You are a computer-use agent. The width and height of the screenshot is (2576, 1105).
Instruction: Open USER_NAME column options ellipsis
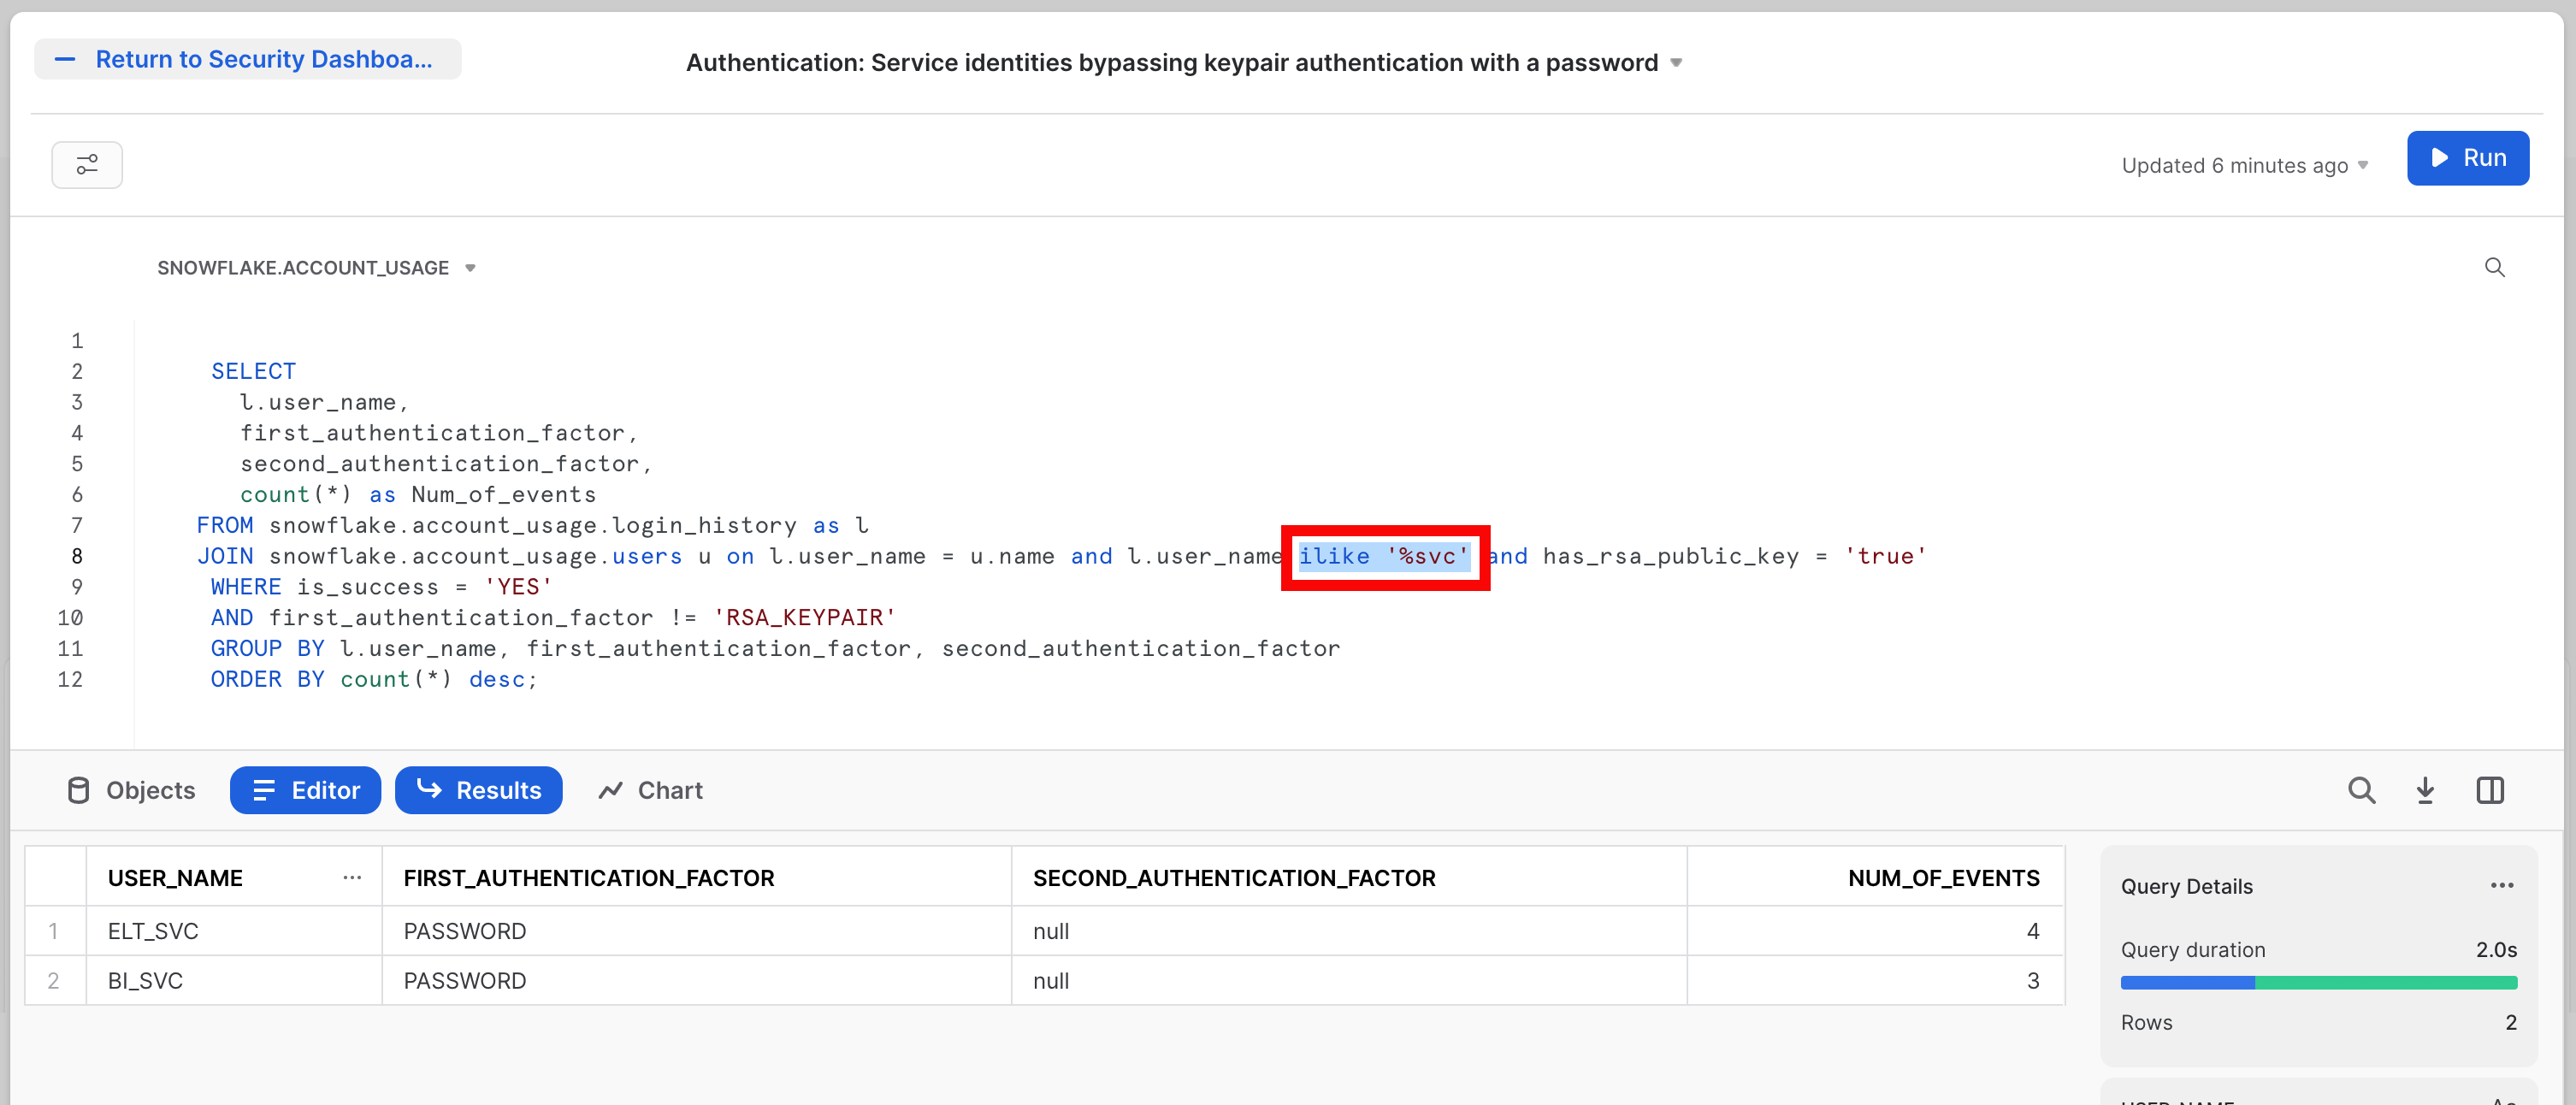point(352,878)
